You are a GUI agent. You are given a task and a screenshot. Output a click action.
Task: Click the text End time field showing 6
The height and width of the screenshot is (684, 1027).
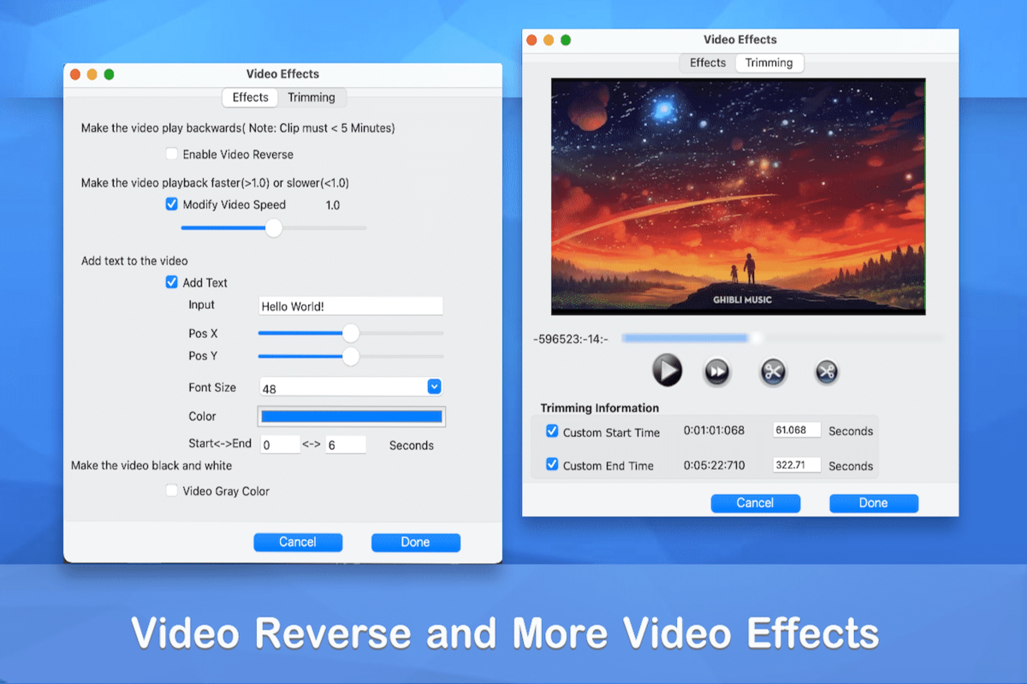pyautogui.click(x=345, y=445)
